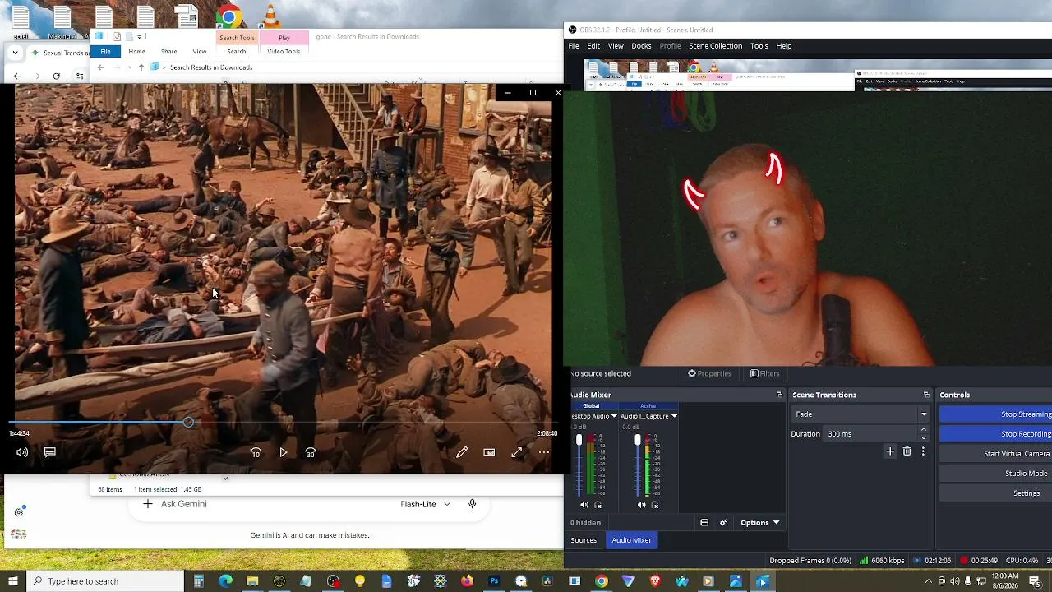Mute Desktop Audio in OBS mixer
Viewport: 1052px width, 592px height.
pyautogui.click(x=584, y=505)
